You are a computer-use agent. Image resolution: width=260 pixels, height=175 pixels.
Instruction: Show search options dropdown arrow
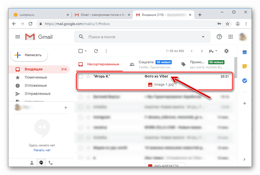[x=203, y=37]
